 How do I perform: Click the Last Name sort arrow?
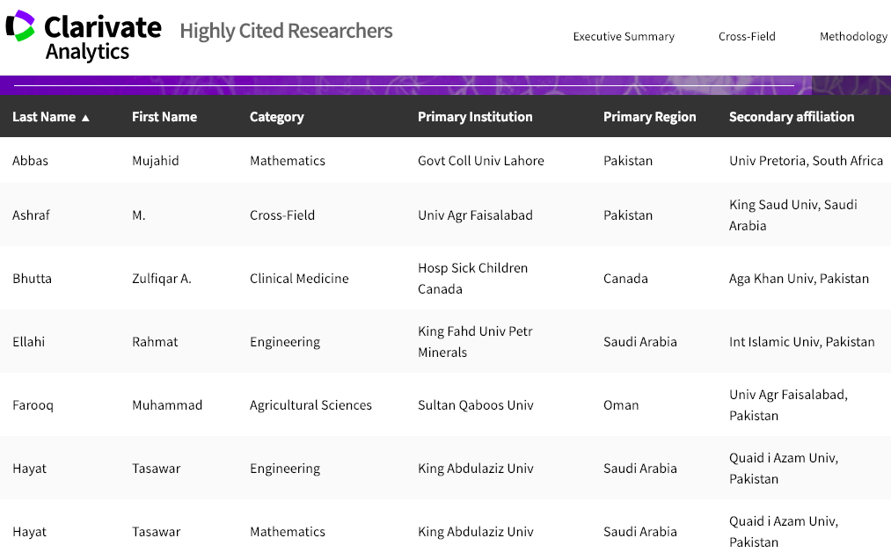coord(85,118)
